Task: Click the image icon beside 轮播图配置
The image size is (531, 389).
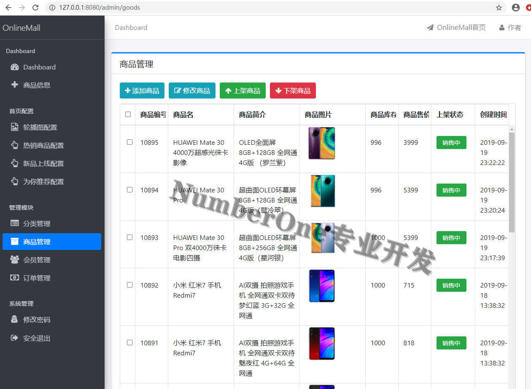Action: (x=15, y=127)
